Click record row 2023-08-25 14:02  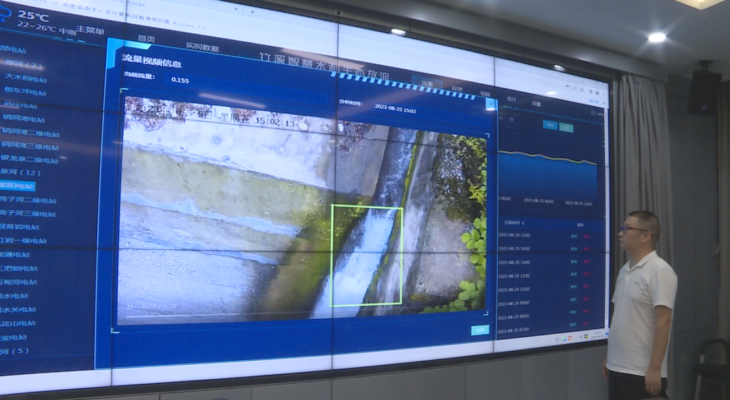click(x=552, y=249)
